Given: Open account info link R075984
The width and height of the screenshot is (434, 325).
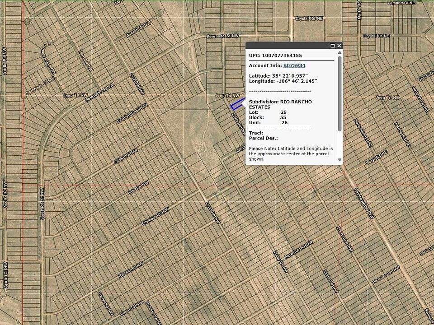Looking at the screenshot, I should click(294, 65).
